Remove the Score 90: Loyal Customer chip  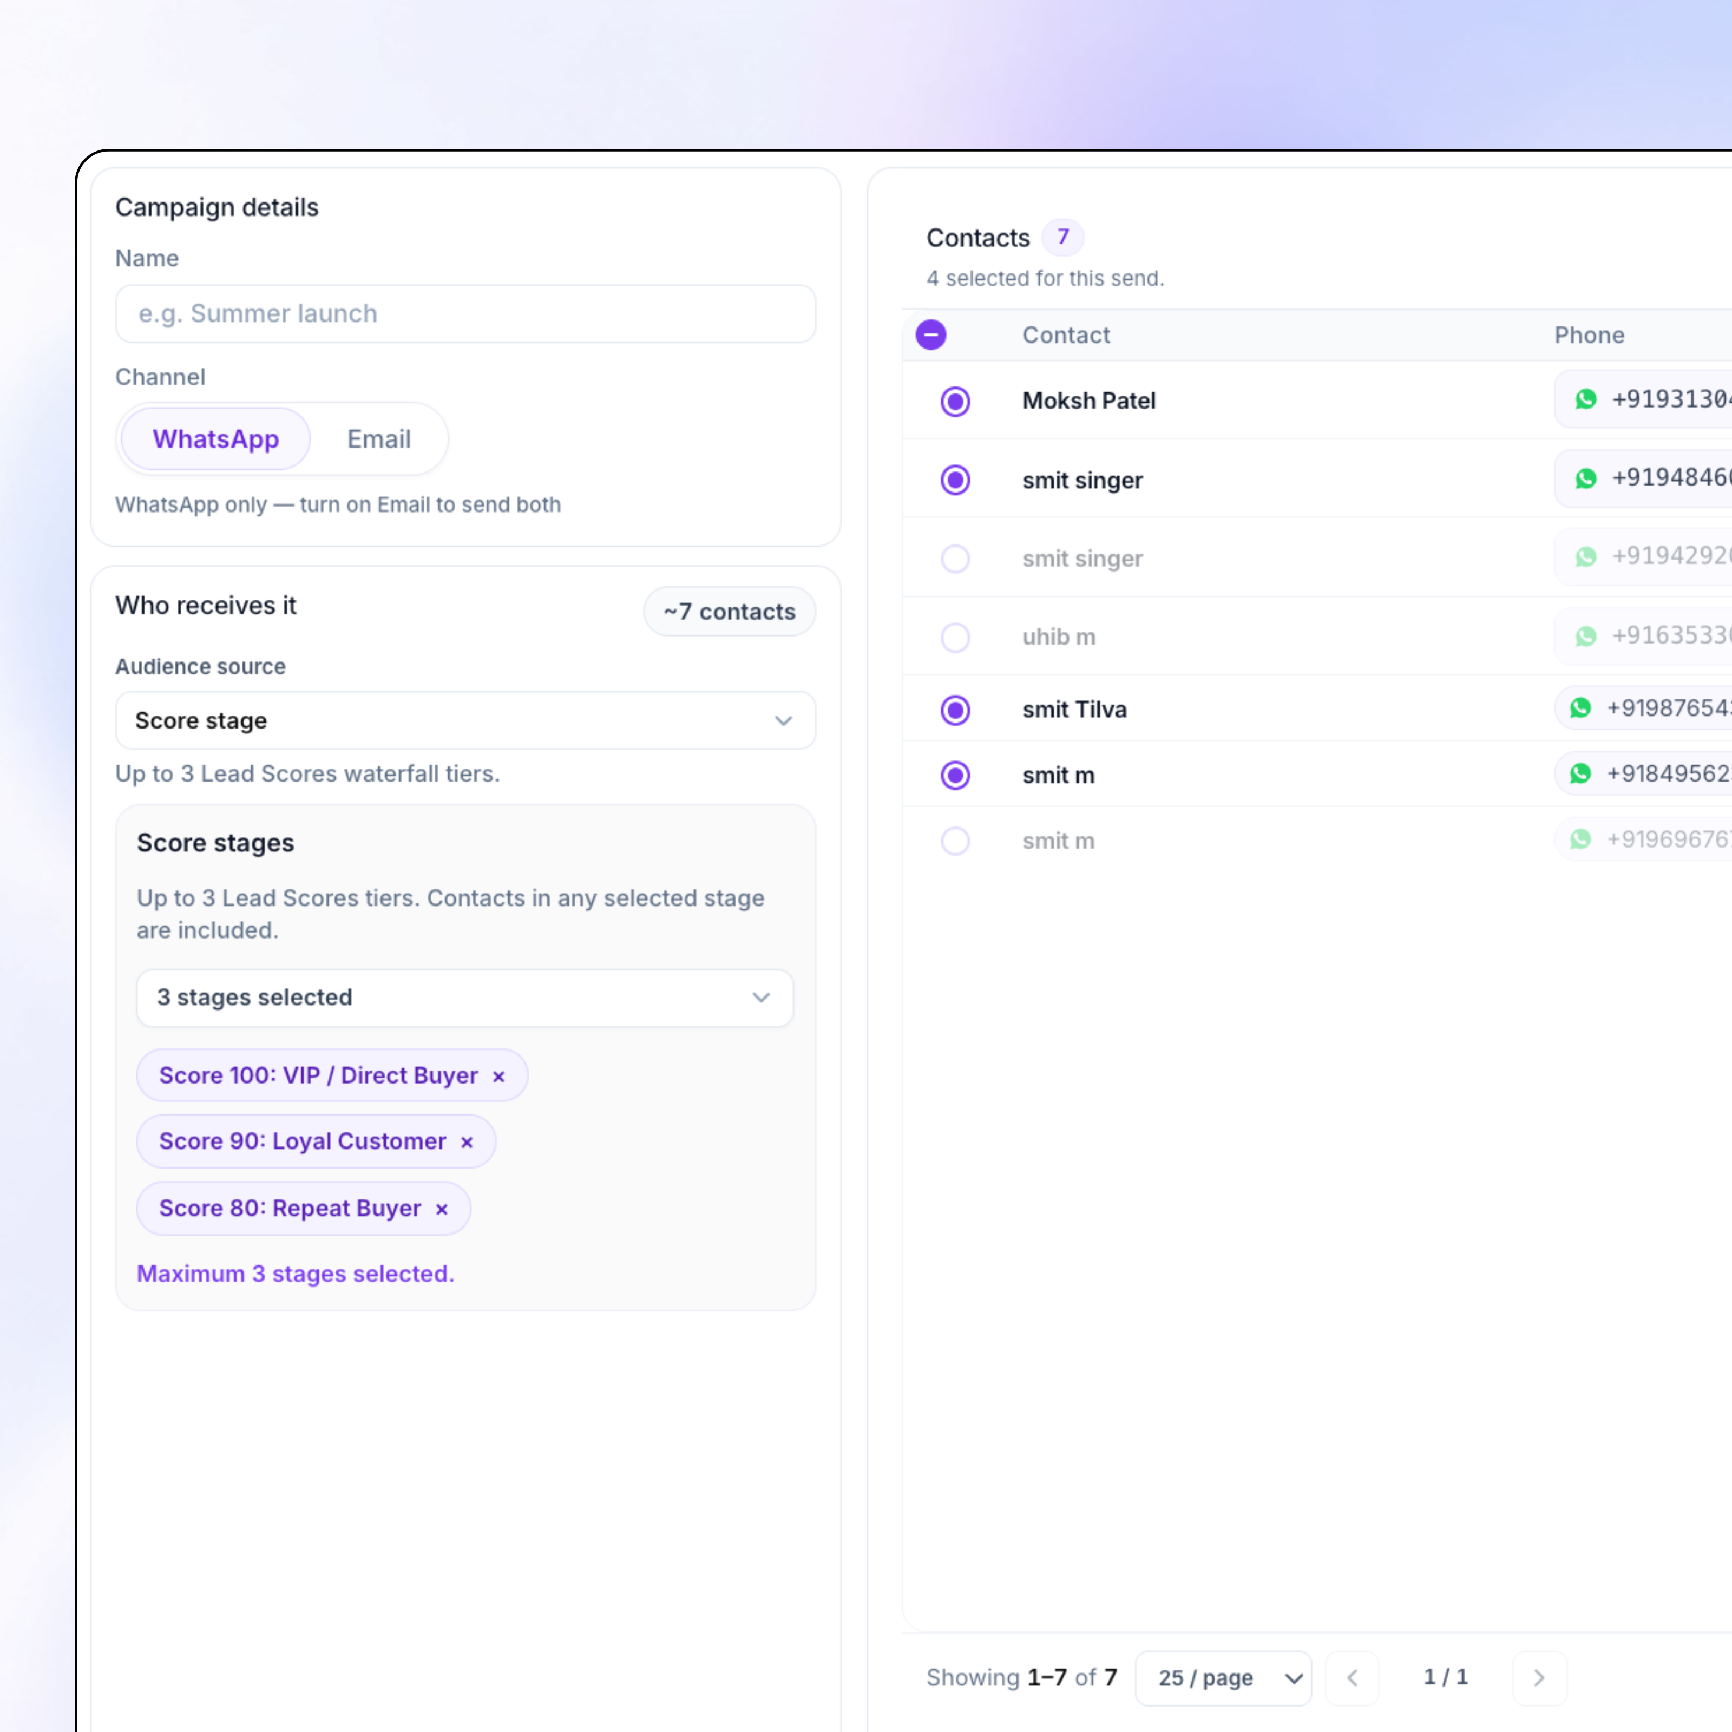(x=466, y=1142)
